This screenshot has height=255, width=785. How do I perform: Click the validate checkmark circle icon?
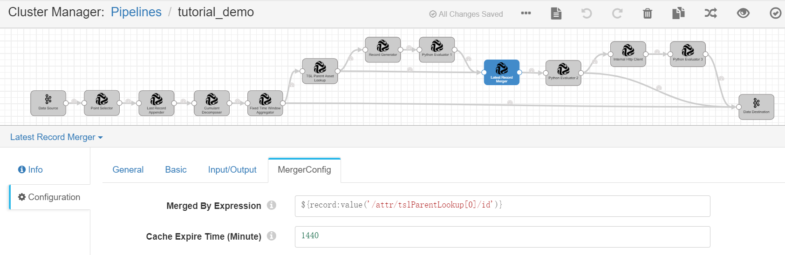tap(775, 13)
